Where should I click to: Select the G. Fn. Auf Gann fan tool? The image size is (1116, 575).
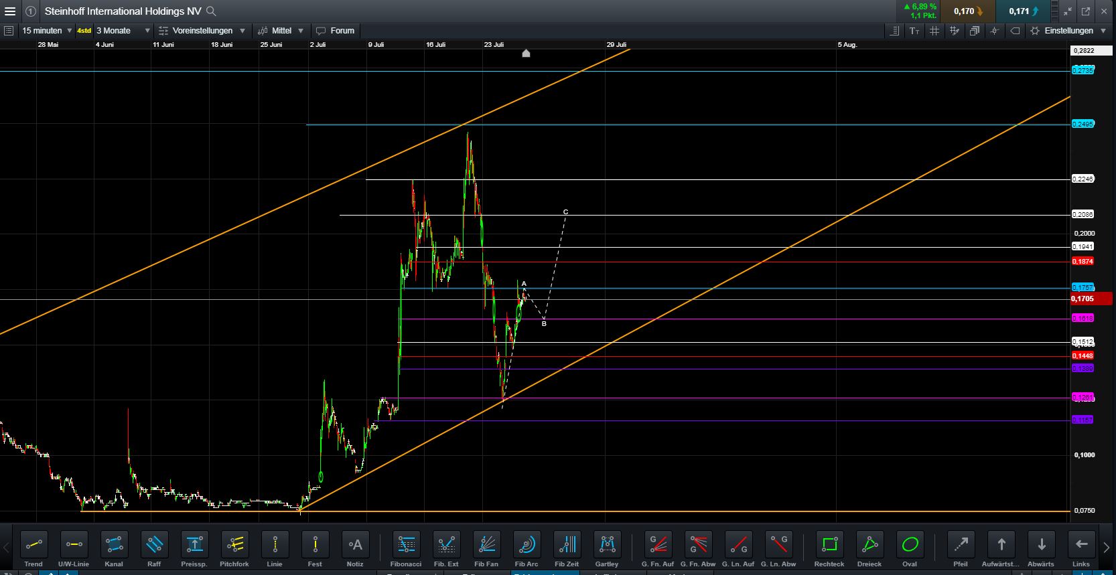(658, 545)
